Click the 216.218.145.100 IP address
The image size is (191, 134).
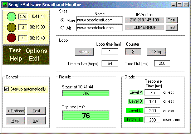point(145,20)
